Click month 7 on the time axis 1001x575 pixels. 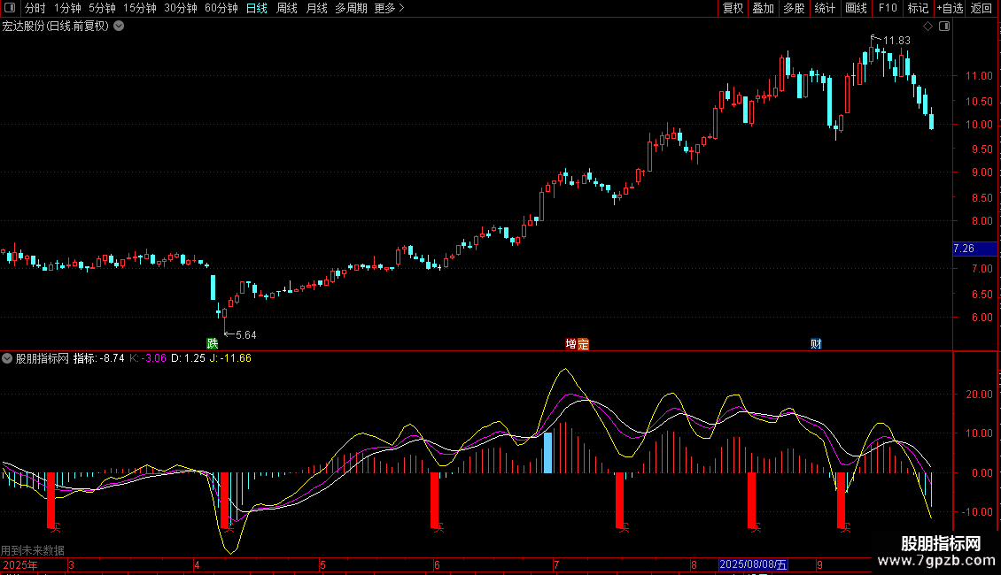(x=556, y=564)
